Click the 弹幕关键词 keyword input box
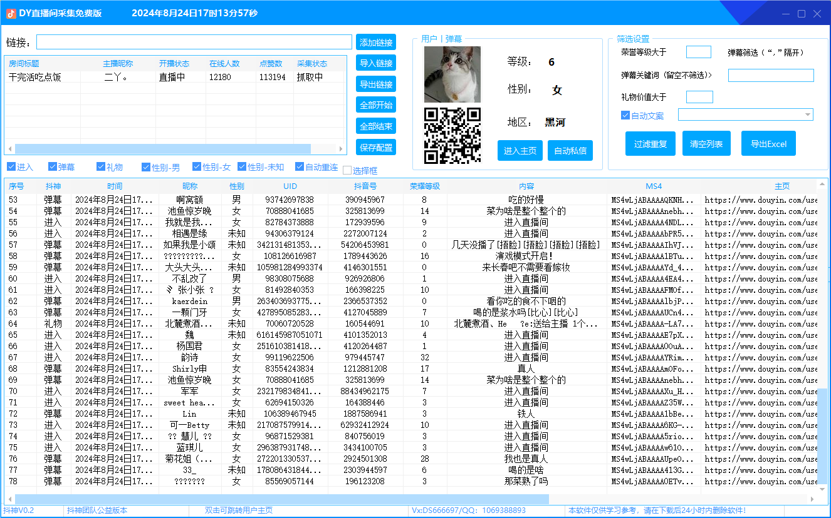This screenshot has width=831, height=518. pyautogui.click(x=771, y=74)
